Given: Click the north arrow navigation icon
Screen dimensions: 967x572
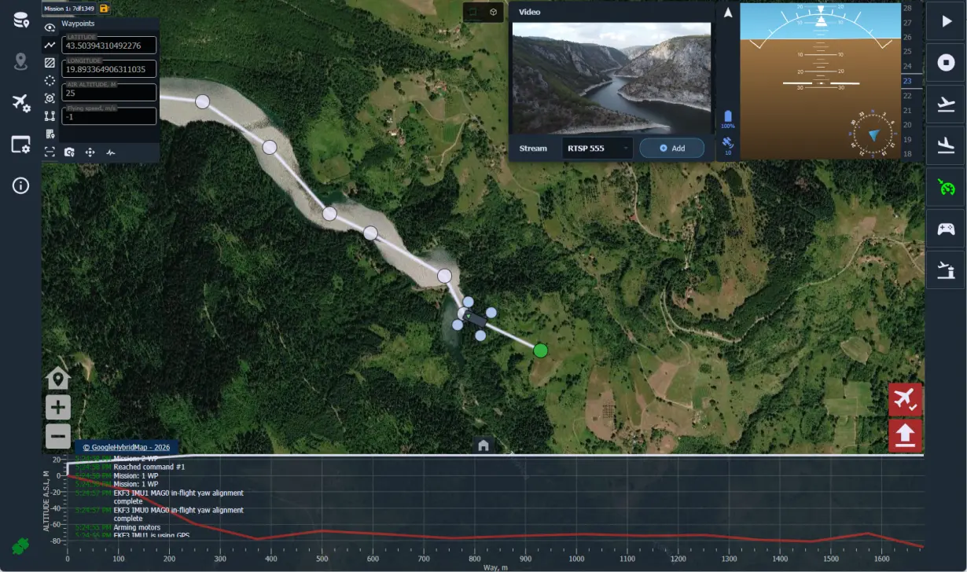Looking at the screenshot, I should (x=728, y=13).
